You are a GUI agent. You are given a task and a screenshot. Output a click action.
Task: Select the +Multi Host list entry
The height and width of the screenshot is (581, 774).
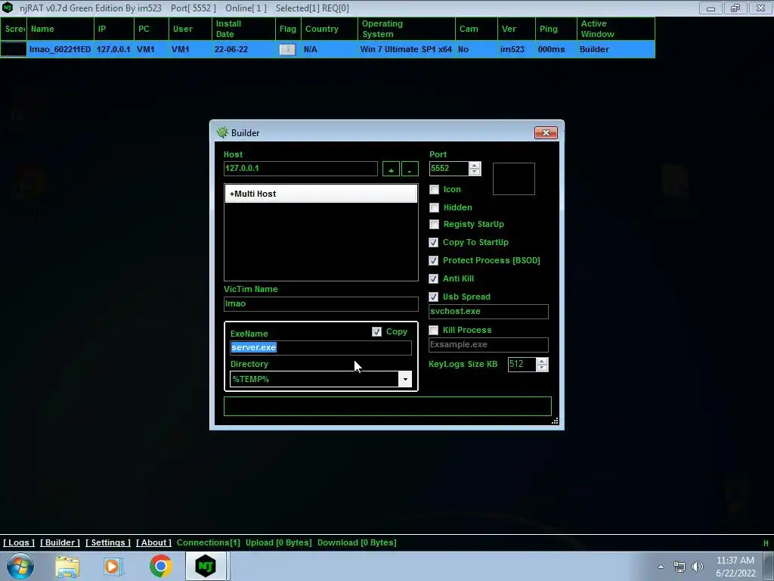320,194
